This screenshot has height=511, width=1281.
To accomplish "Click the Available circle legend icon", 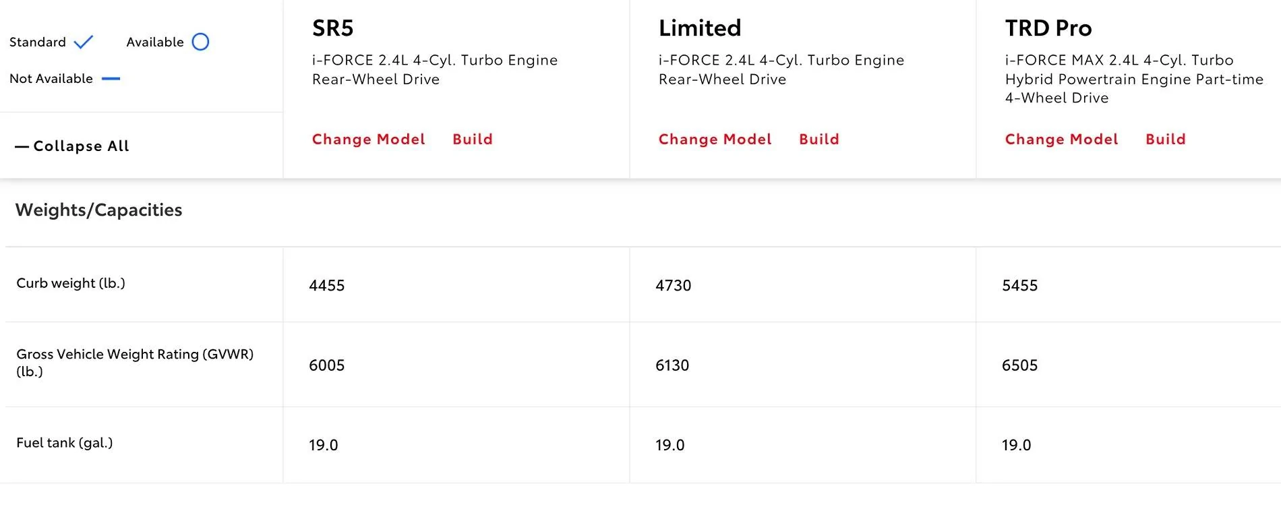I will [200, 42].
